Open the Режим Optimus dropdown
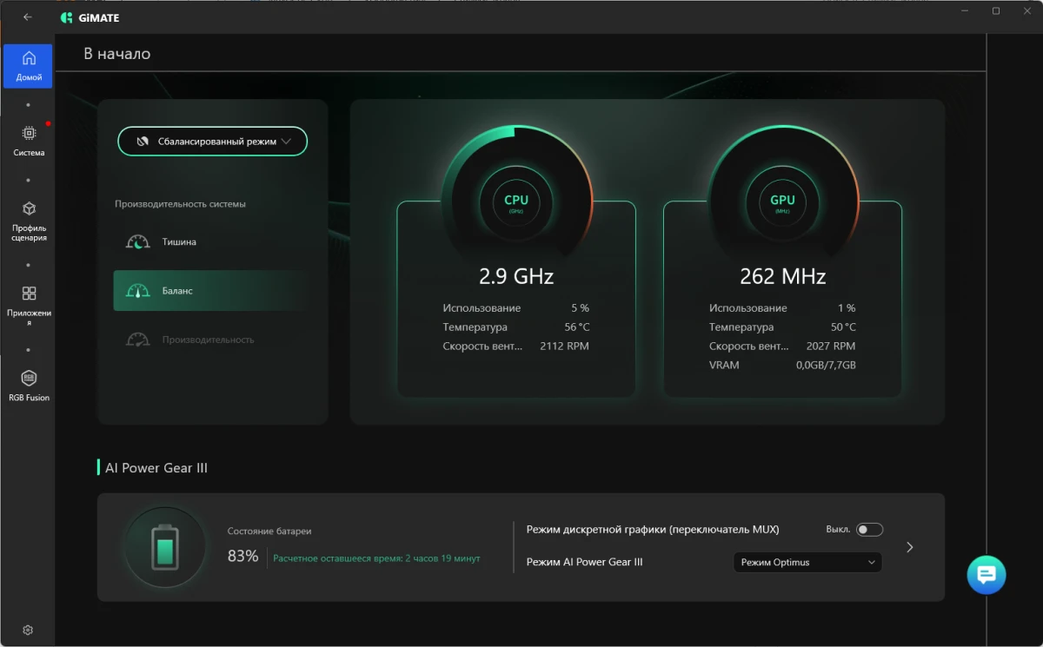This screenshot has height=647, width=1043. click(807, 562)
